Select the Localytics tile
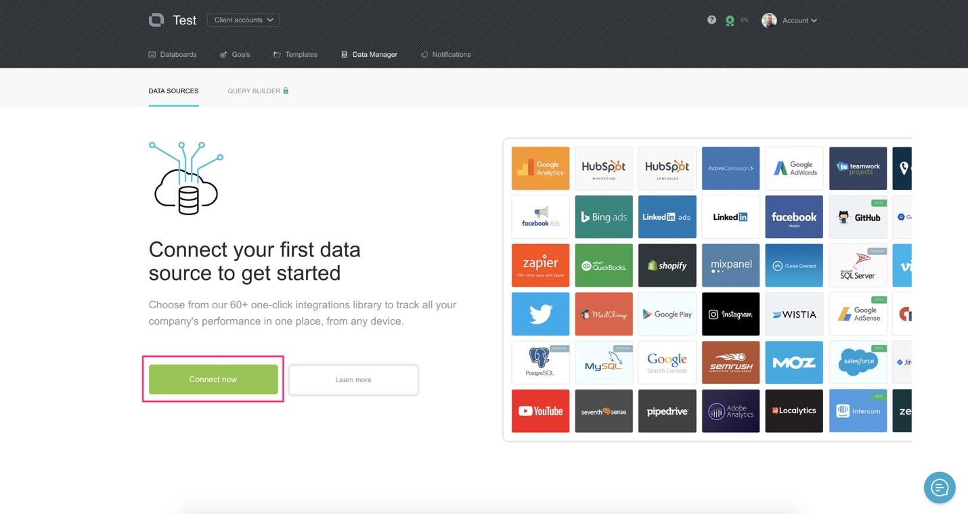The width and height of the screenshot is (968, 514). tap(794, 411)
